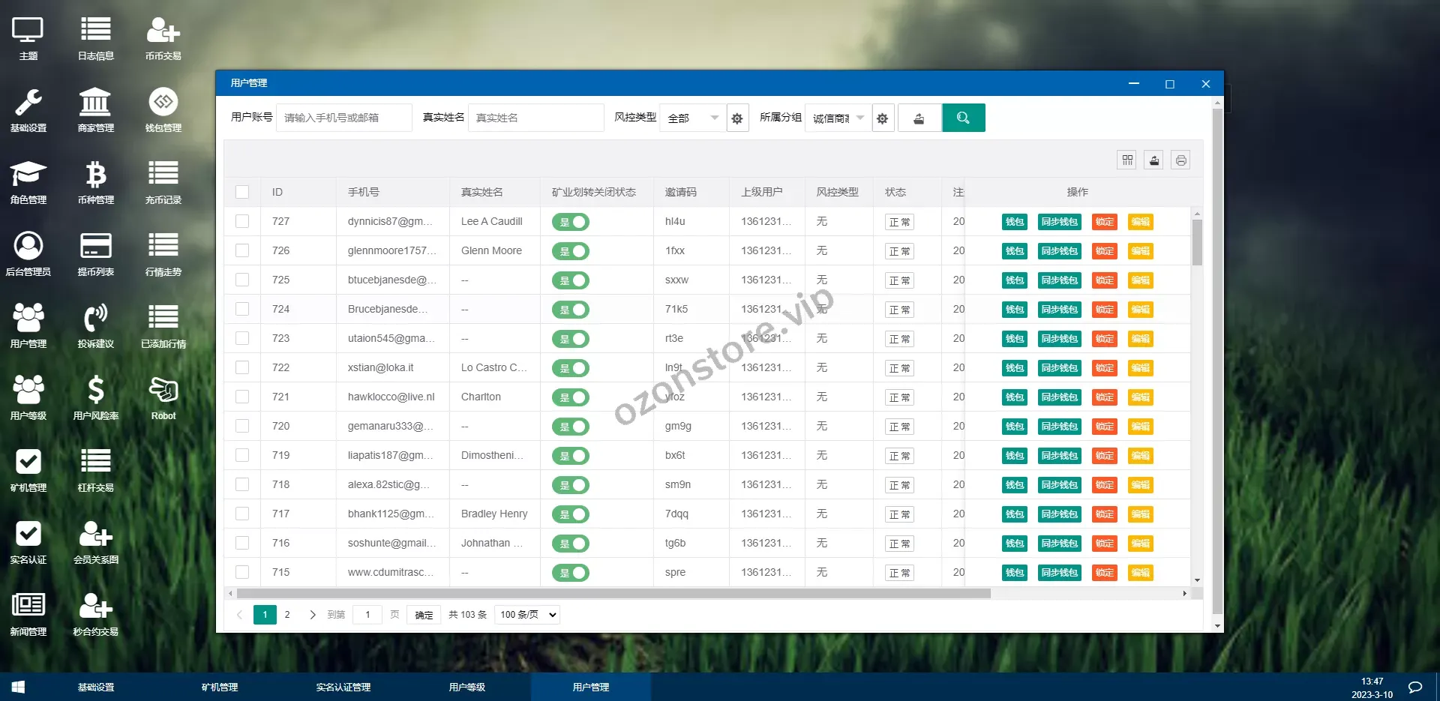Select the Robot sidebar icon
The width and height of the screenshot is (1440, 701).
tap(163, 397)
